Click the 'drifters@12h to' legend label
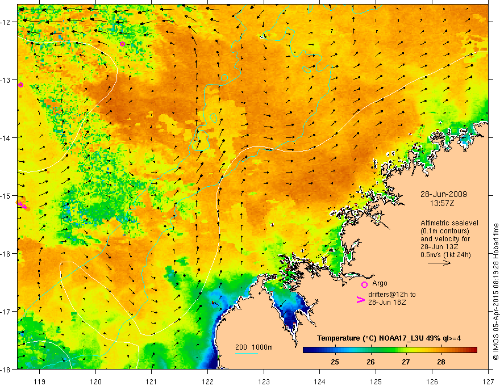This screenshot has width=500, height=386. click(x=392, y=295)
